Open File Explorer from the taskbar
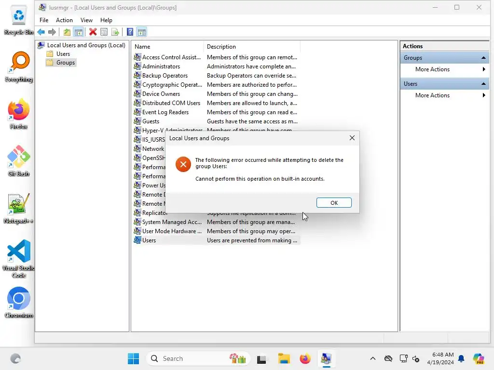Viewport: 494px width, 370px height. click(x=284, y=358)
